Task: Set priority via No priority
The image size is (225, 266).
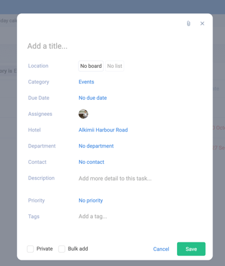Action: pos(90,201)
